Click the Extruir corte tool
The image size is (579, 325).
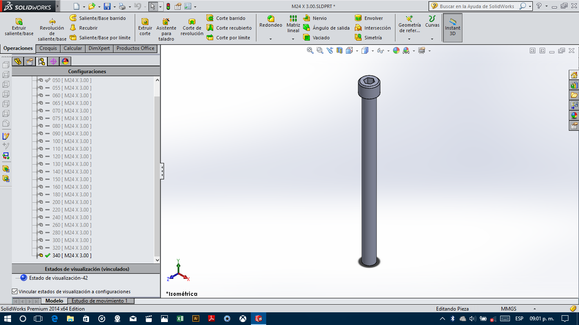coord(145,27)
